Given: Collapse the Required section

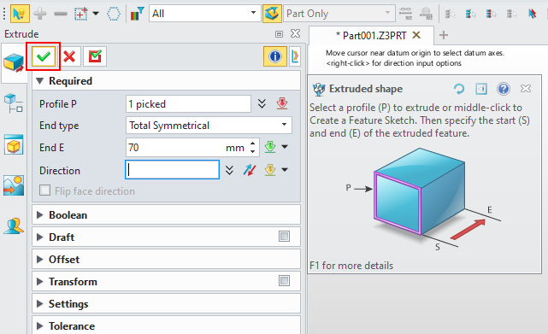Looking at the screenshot, I should coord(40,81).
